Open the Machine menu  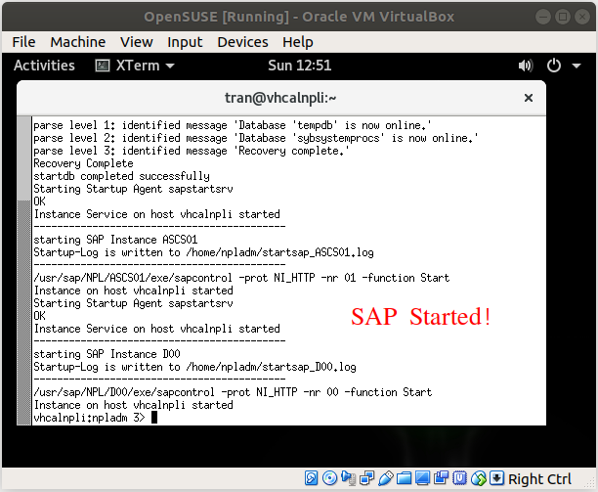point(78,42)
